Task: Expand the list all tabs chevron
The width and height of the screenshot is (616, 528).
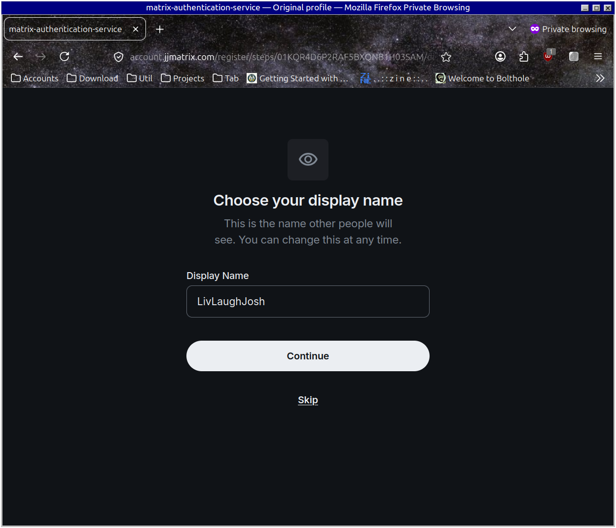Action: [512, 29]
